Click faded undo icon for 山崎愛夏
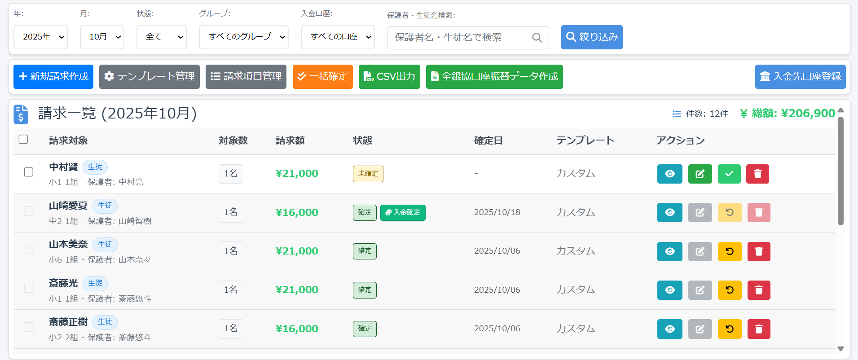The image size is (858, 360). click(730, 212)
